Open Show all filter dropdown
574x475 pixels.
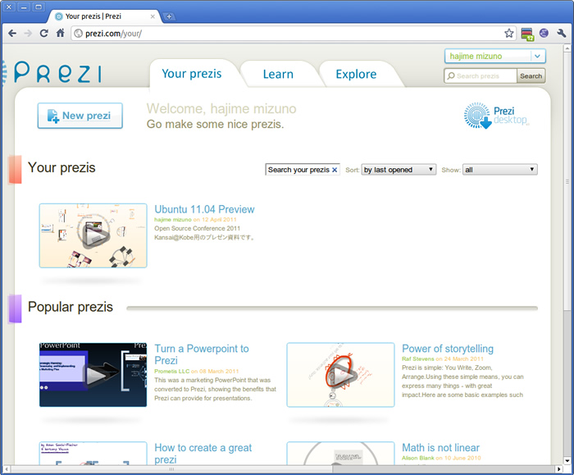499,170
